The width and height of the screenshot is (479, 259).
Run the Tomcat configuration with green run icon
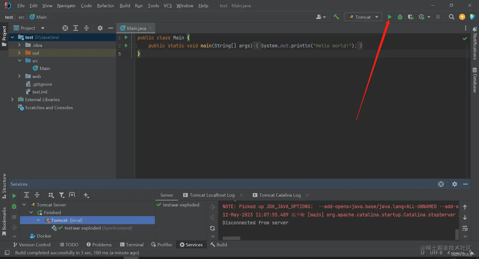tap(390, 17)
